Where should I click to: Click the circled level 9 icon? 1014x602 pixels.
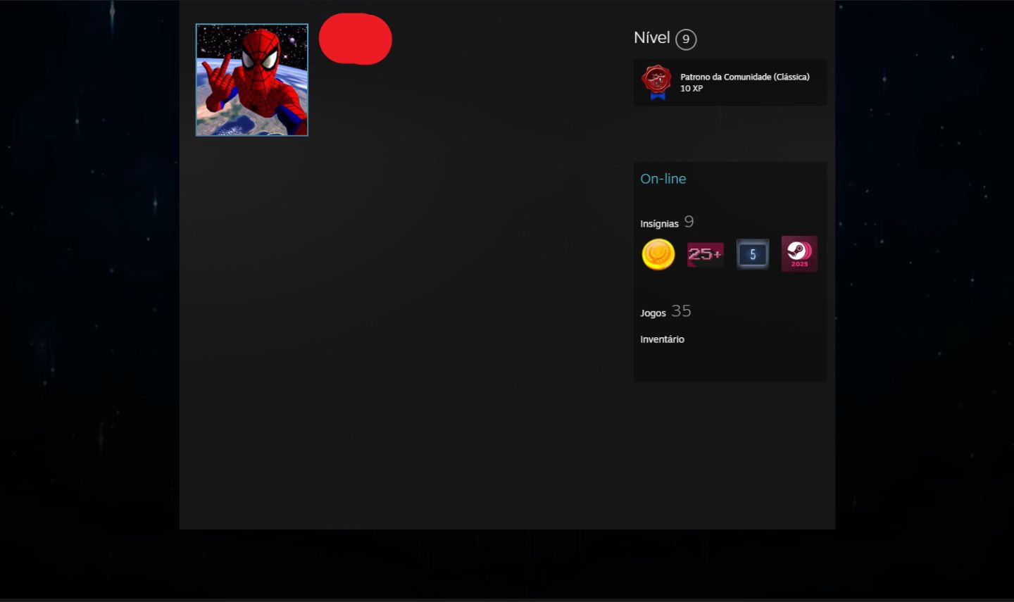click(686, 39)
